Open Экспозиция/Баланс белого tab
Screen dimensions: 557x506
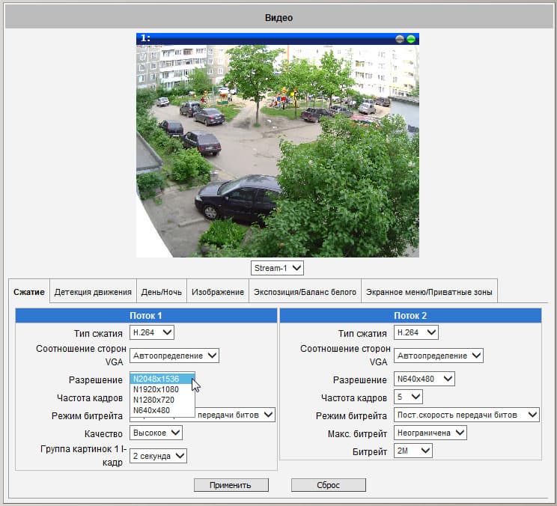(305, 292)
